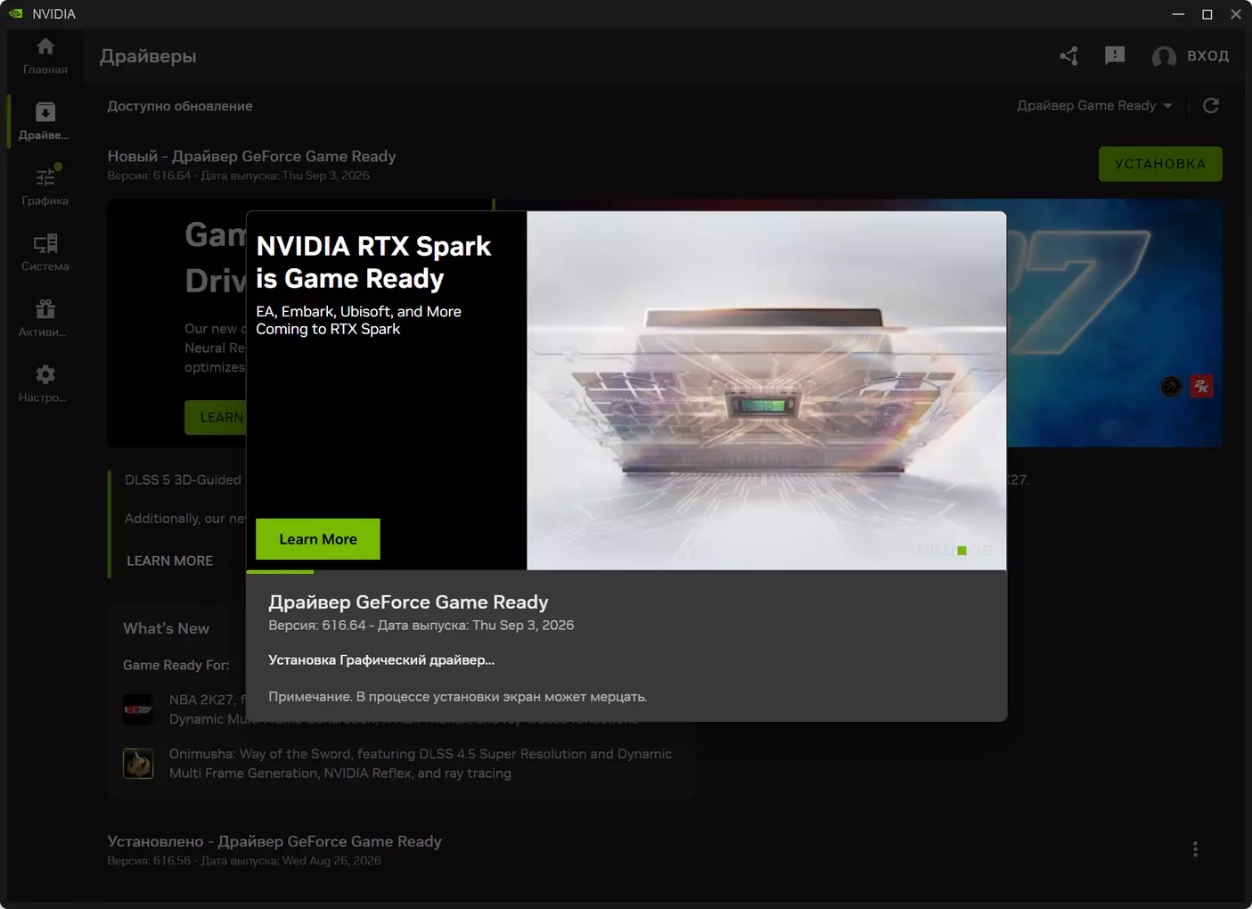This screenshot has width=1252, height=909.
Task: Open the Графика settings section
Action: [45, 186]
